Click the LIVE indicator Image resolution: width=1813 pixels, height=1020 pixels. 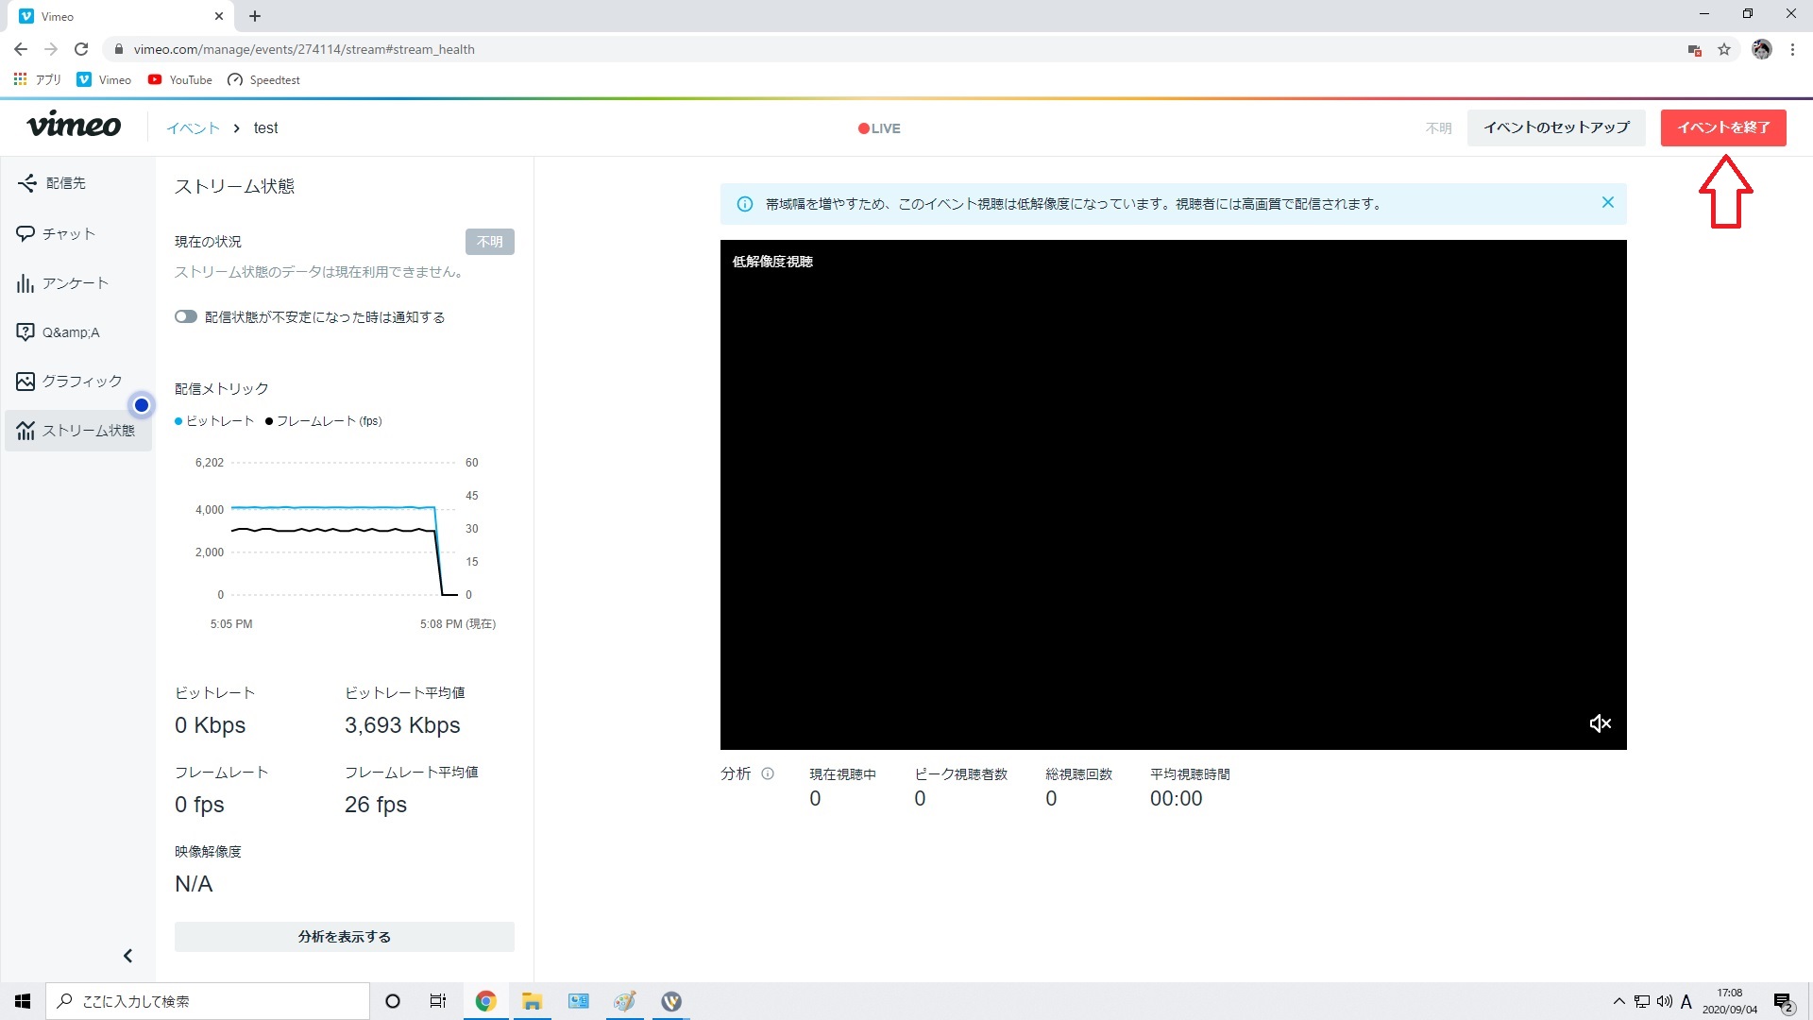point(879,128)
